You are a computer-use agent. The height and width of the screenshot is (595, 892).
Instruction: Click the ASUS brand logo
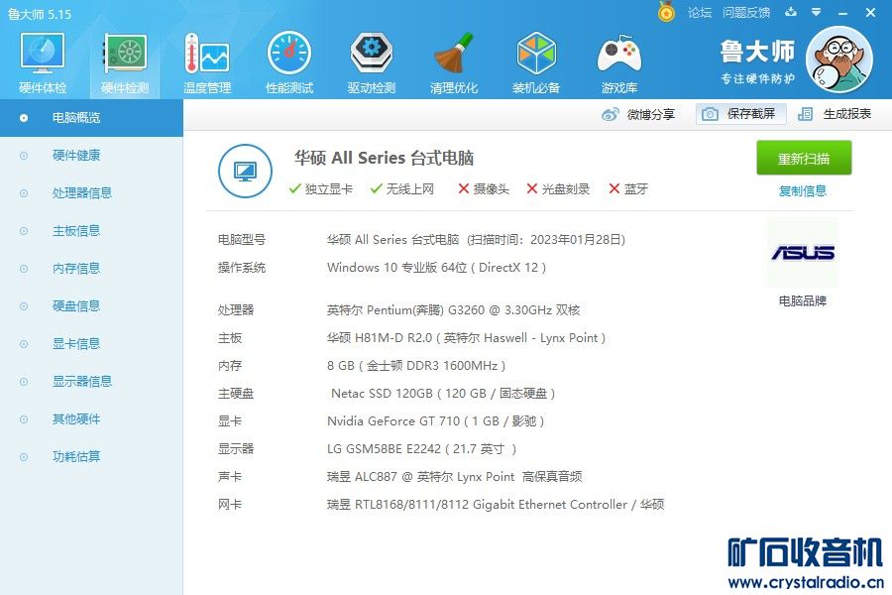coord(803,253)
